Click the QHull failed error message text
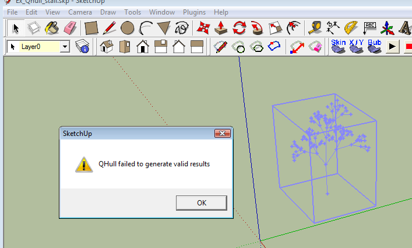Screen dimensions: 412x248 point(154,164)
